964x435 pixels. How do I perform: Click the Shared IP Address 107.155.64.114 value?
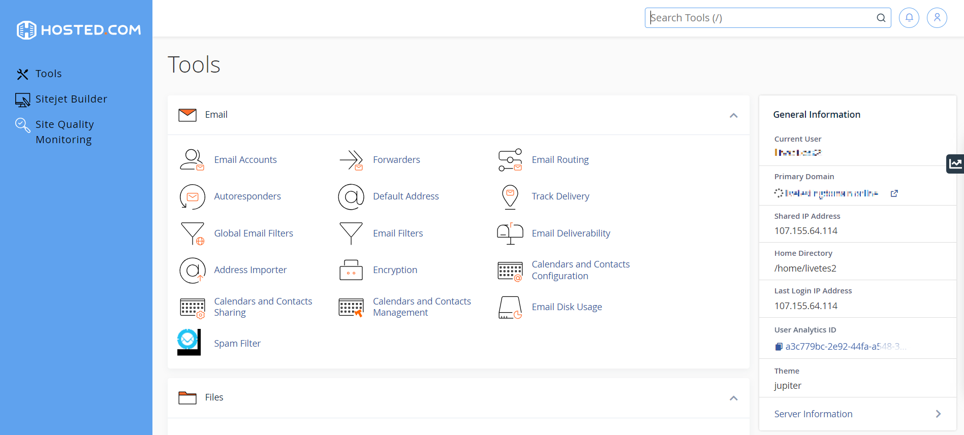806,231
